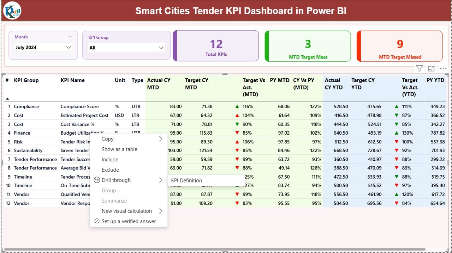452x253 pixels.
Task: Collapse the Month slicer header chevron
Action: [70, 37]
